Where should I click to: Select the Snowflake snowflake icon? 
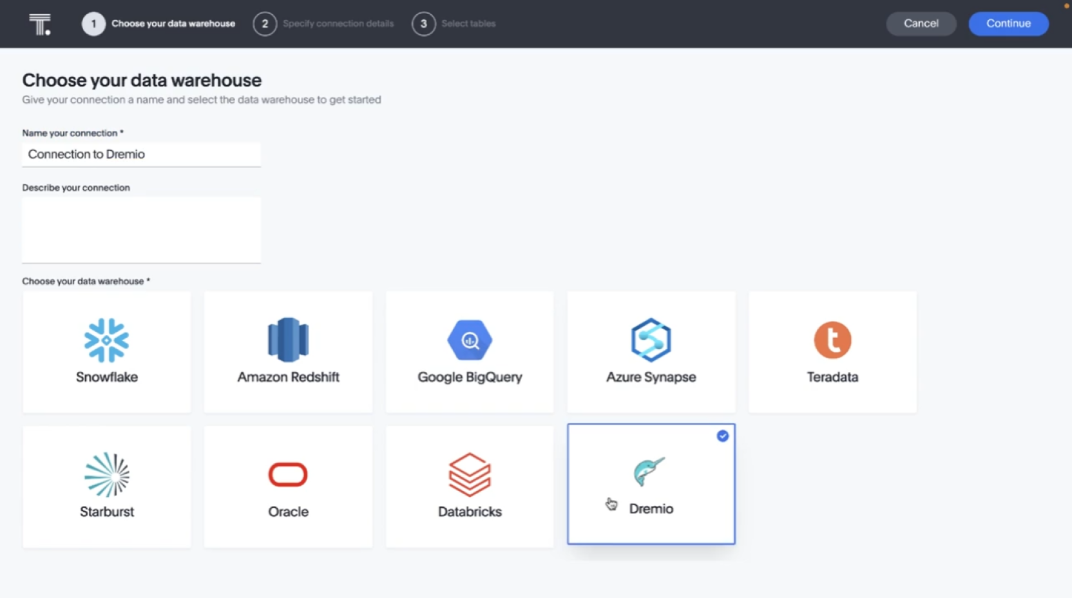107,340
